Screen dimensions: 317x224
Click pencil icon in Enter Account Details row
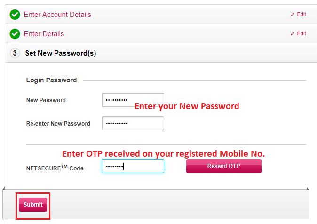(x=293, y=15)
